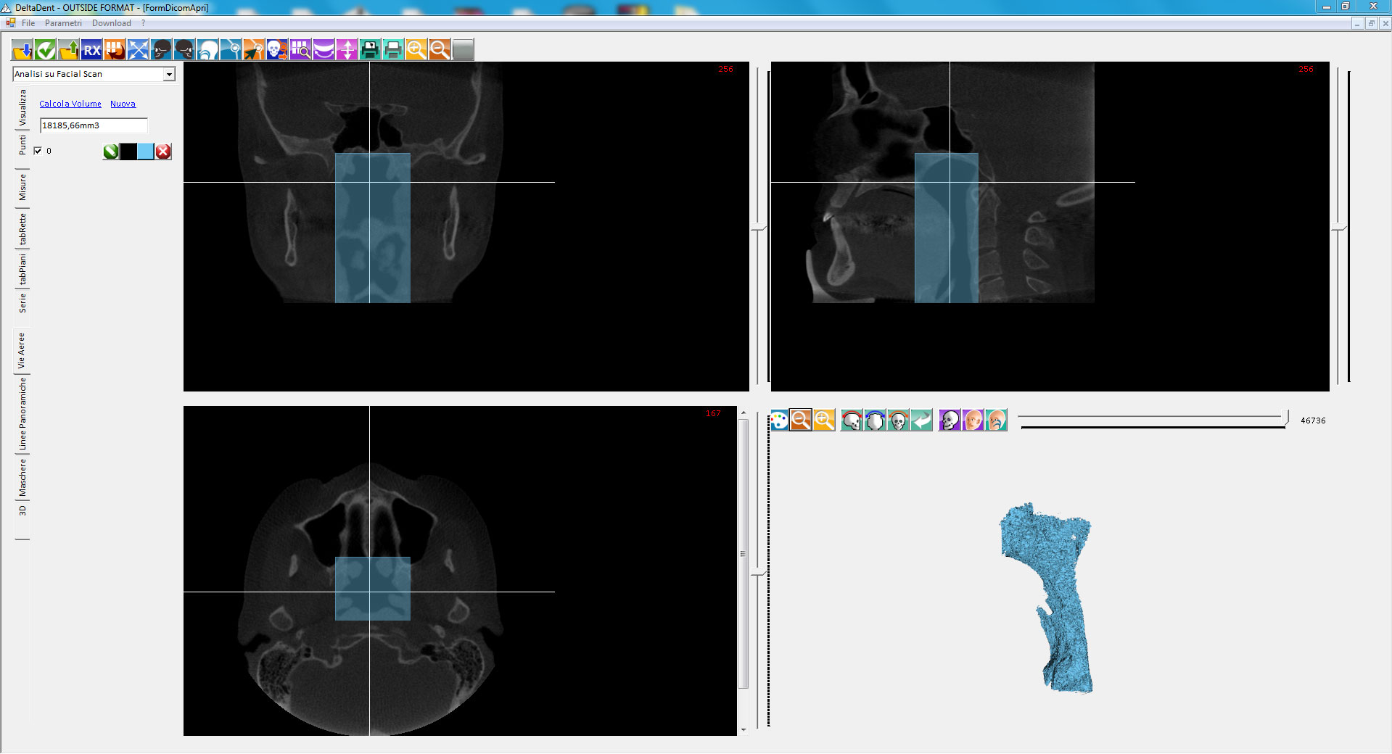The image size is (1392, 754).
Task: Switch to the tabPiani side tab
Action: [22, 269]
